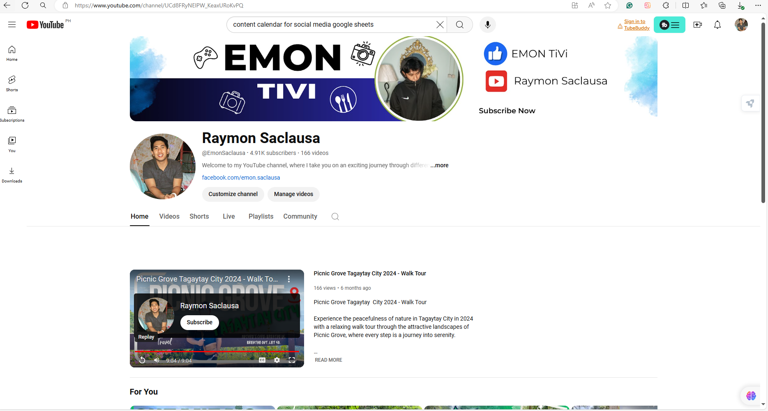768x411 pixels.
Task: Switch to the Playlists tab
Action: (x=261, y=217)
